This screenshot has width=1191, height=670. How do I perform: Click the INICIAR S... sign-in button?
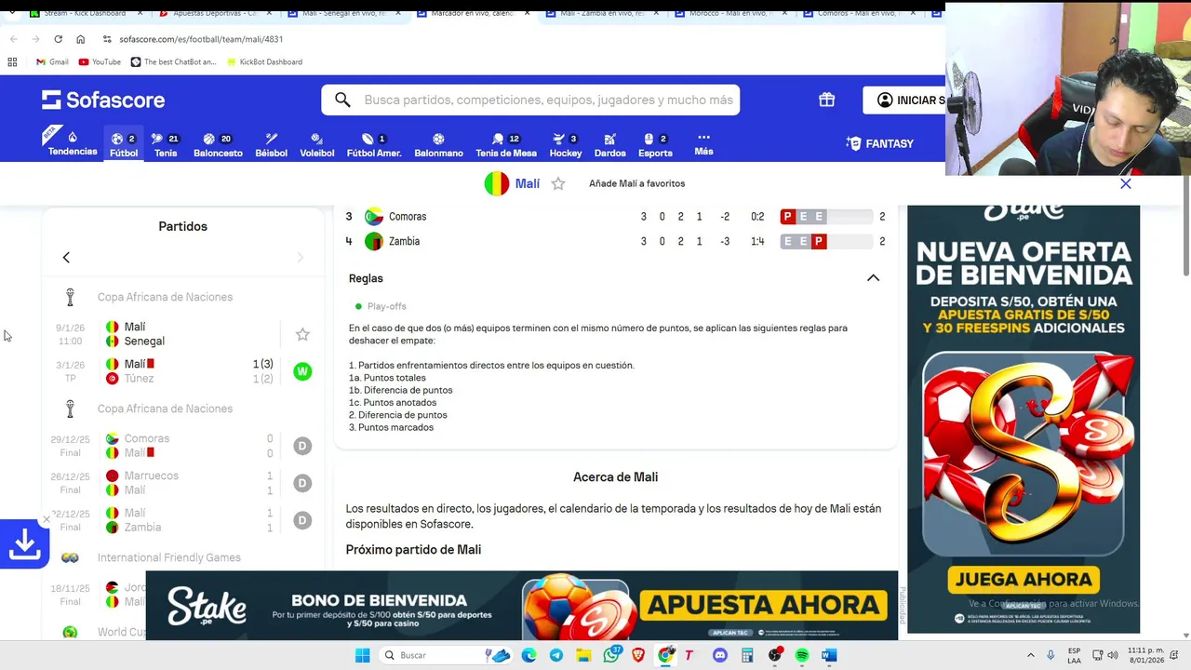pos(903,100)
